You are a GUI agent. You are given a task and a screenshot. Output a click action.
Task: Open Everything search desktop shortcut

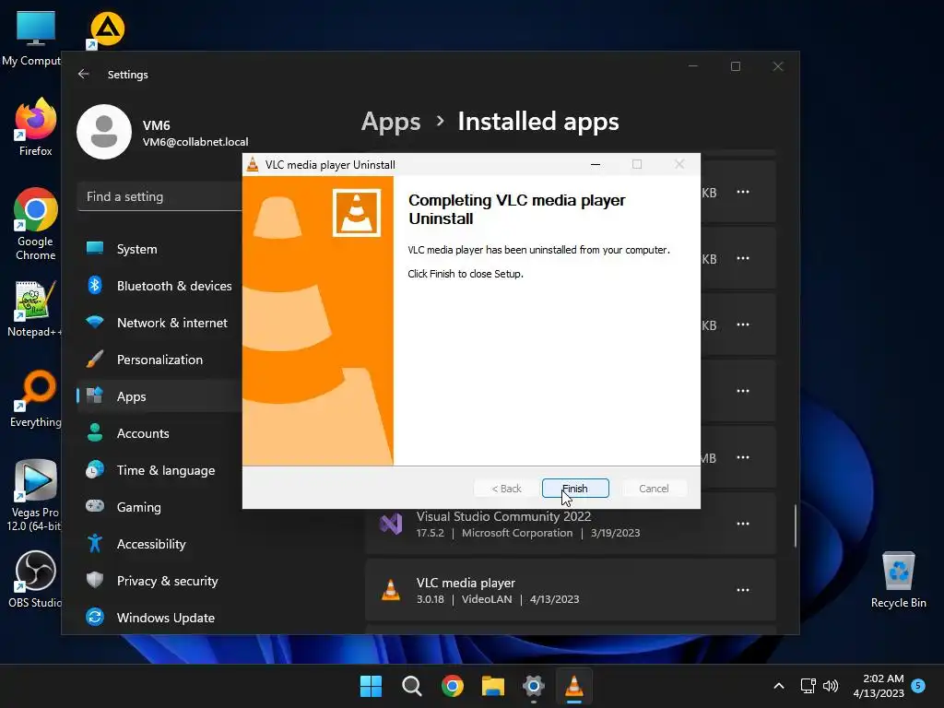pos(35,398)
